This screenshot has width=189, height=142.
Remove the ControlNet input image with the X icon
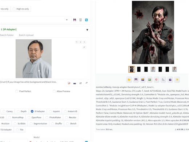pos(84,42)
